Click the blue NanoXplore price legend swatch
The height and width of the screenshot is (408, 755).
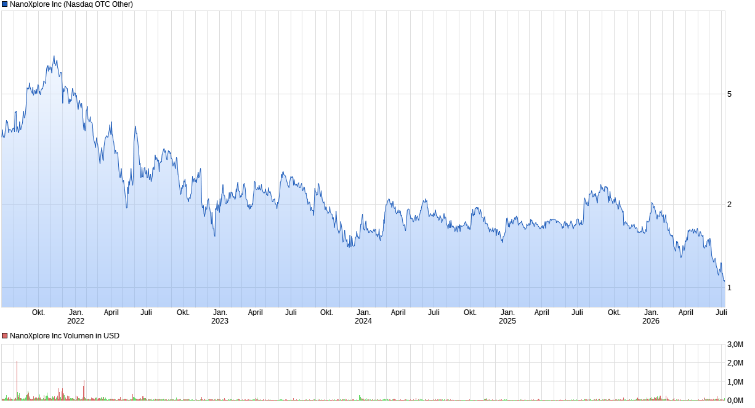click(4, 4)
